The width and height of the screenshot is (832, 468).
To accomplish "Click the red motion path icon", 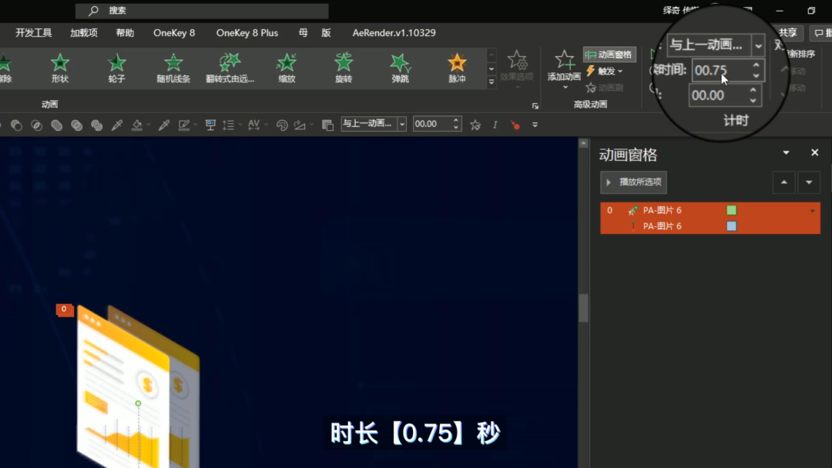I will tap(515, 125).
